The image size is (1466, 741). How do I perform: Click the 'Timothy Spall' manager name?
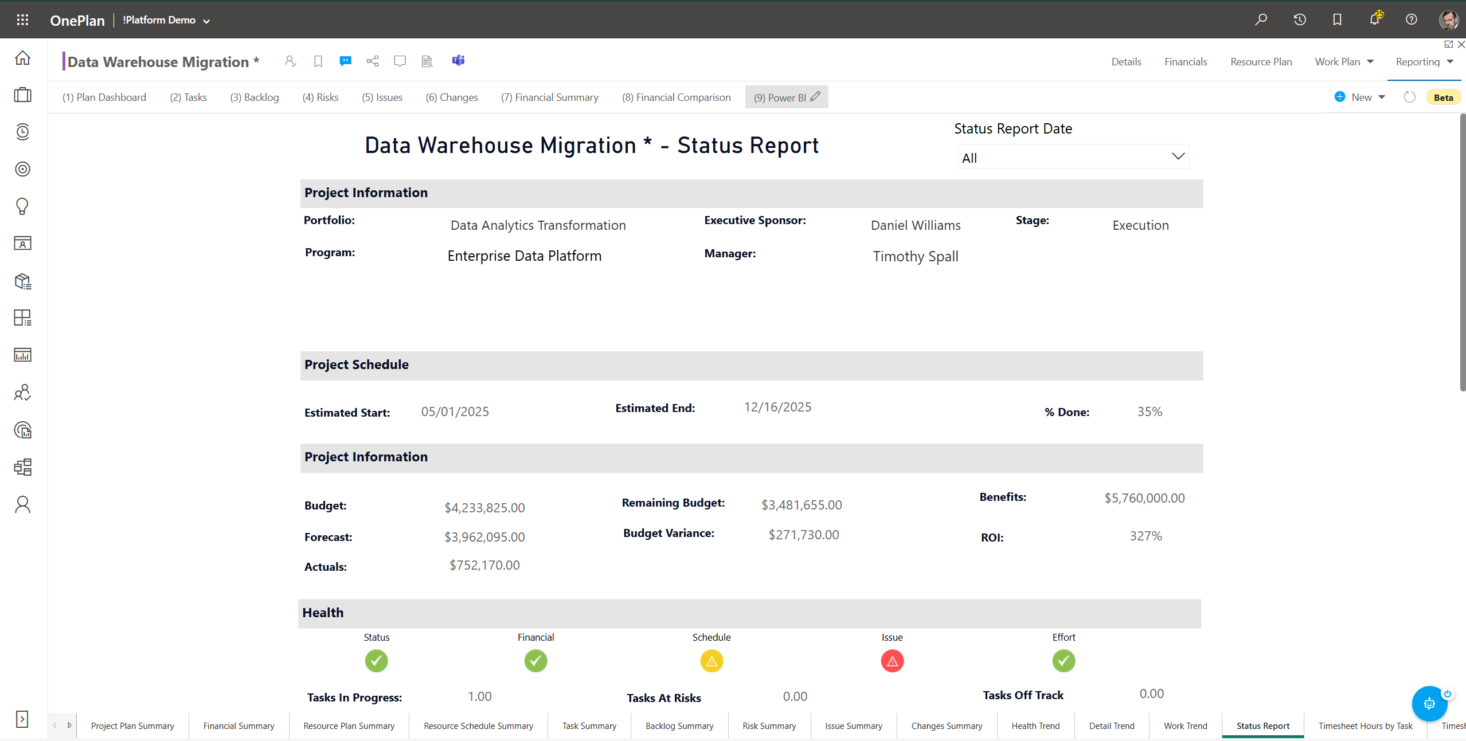(916, 256)
